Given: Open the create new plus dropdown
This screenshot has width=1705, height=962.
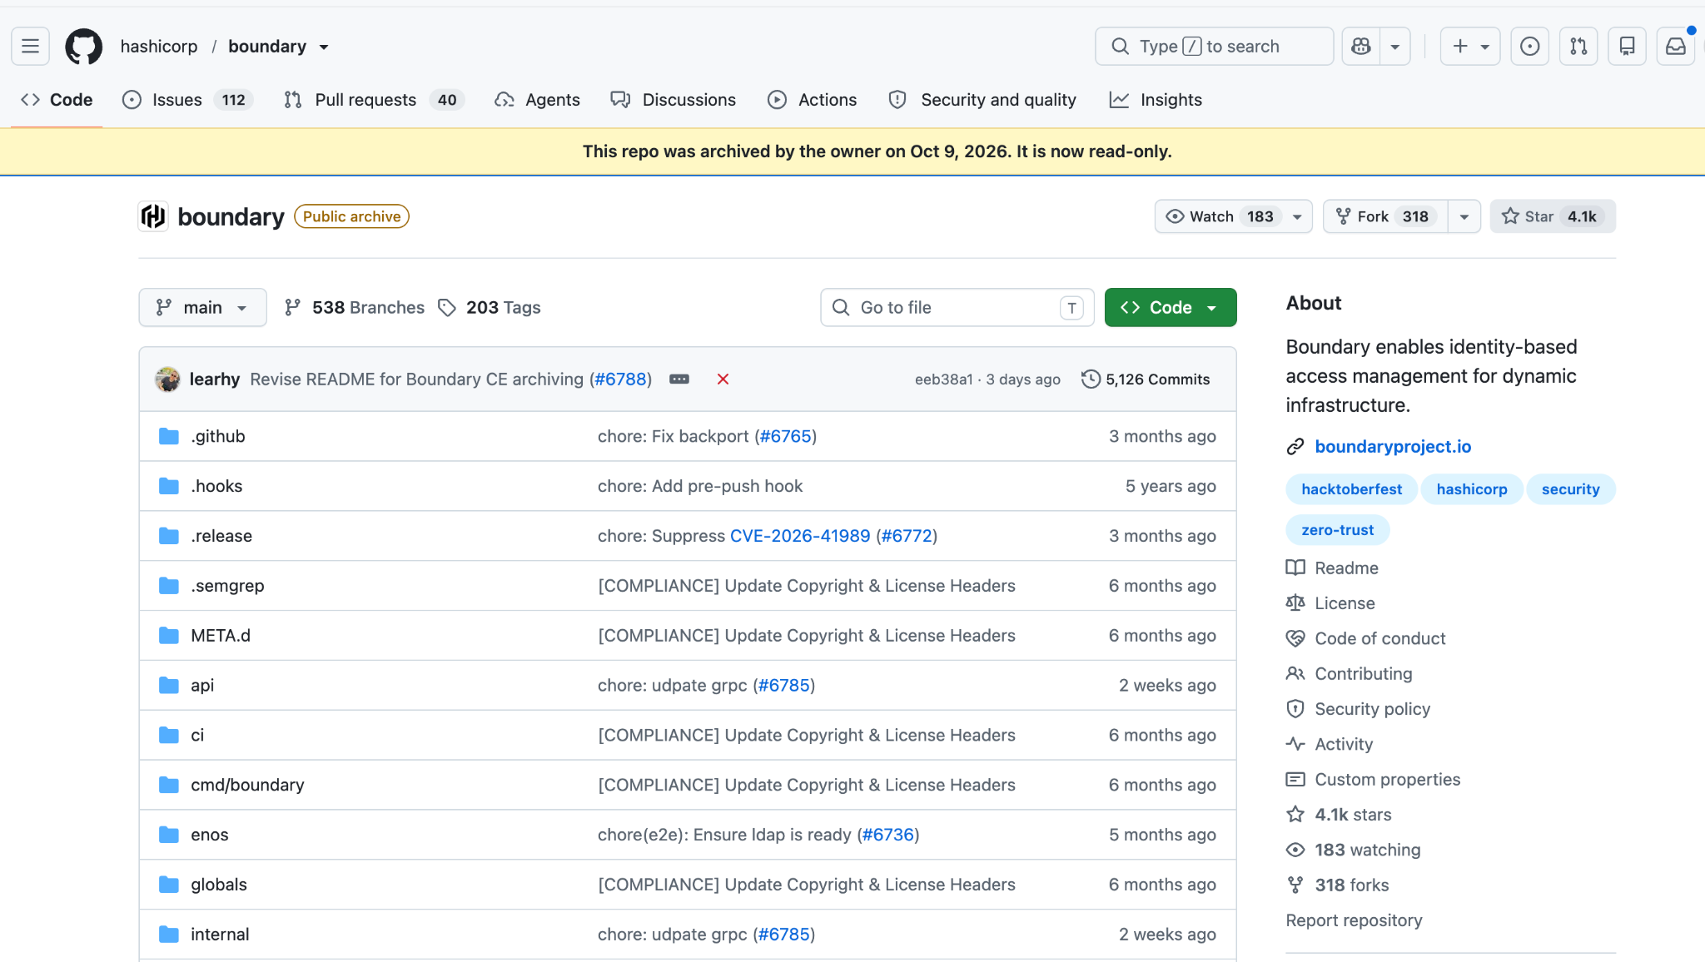Looking at the screenshot, I should coord(1471,46).
